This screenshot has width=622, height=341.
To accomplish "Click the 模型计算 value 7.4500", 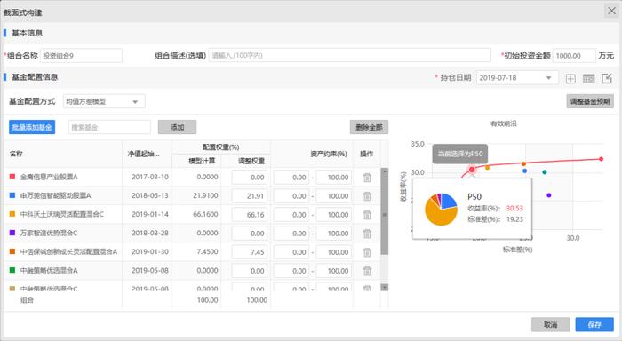I will coord(207,251).
